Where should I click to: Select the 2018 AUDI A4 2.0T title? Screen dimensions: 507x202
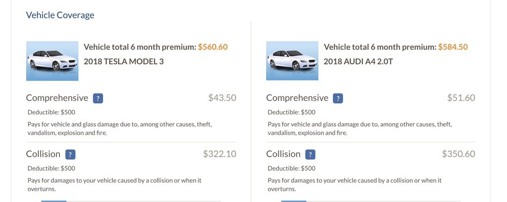click(358, 61)
